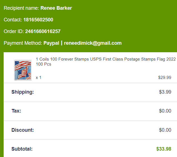
Task: Click the $3.99 shipping amount
Action: tap(165, 92)
